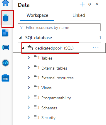Image resolution: width=106 pixels, height=125 pixels.
Task: Select the Tables label
Action: (x=47, y=58)
